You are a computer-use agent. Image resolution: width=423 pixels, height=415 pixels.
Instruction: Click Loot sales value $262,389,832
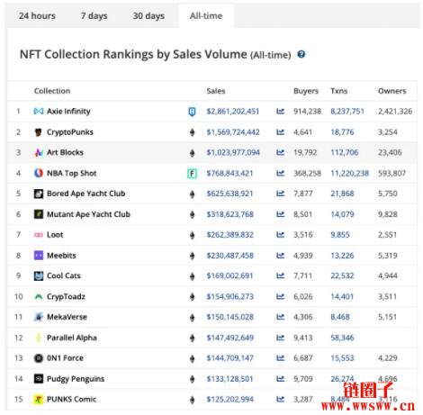coord(230,235)
